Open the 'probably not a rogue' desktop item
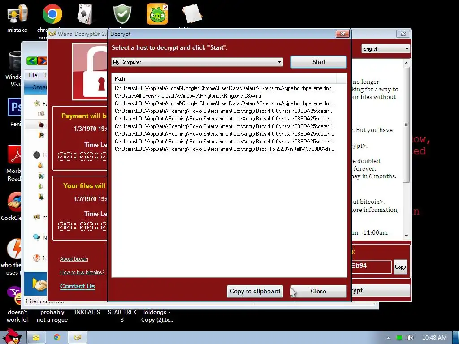Image resolution: width=459 pixels, height=344 pixels. tap(52, 316)
